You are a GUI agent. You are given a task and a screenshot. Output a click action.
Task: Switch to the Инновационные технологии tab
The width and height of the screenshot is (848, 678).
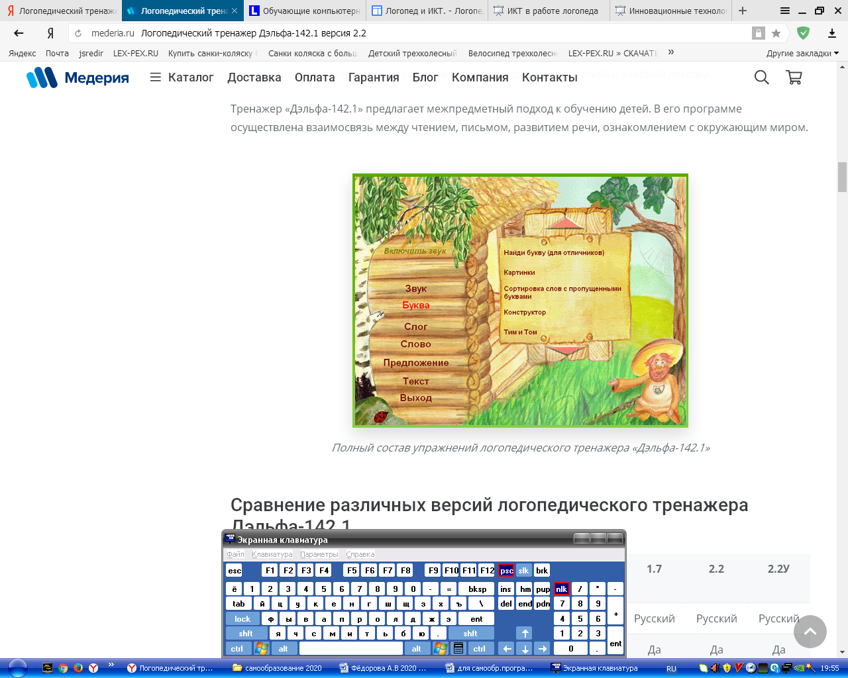(670, 11)
